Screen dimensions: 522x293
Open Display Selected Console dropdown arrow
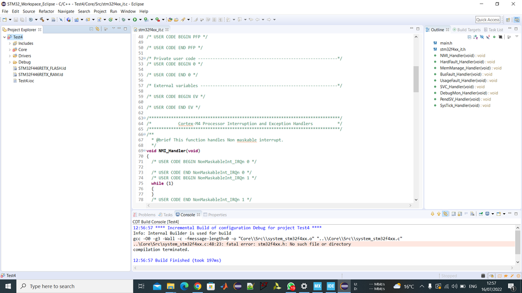(x=493, y=214)
